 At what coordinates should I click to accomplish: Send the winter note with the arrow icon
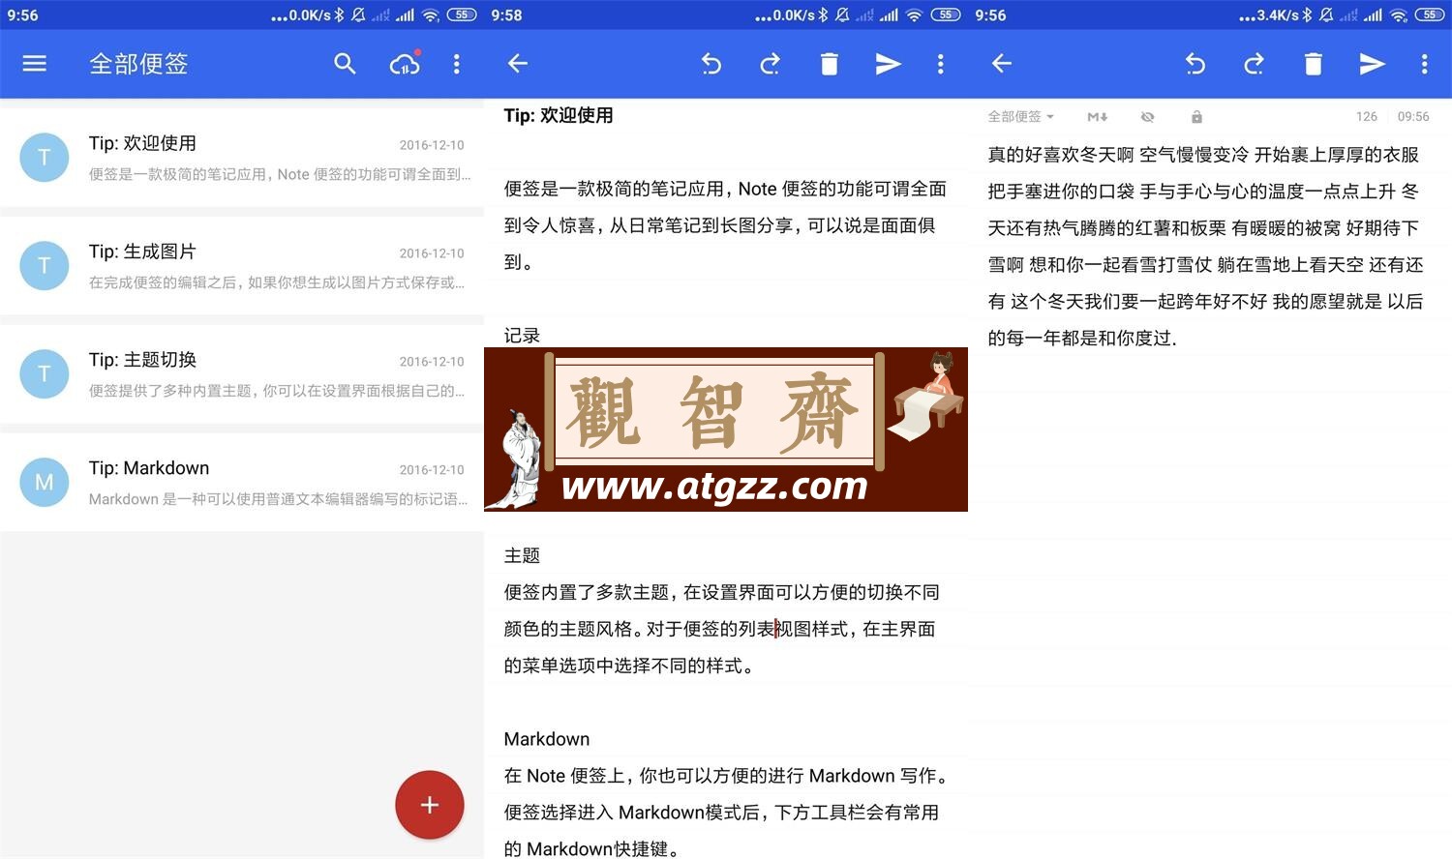point(1372,64)
